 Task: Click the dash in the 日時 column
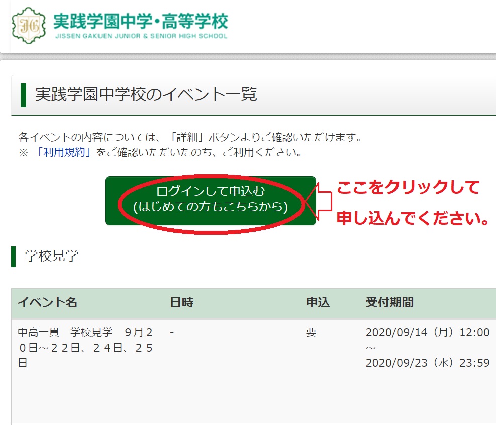[172, 332]
